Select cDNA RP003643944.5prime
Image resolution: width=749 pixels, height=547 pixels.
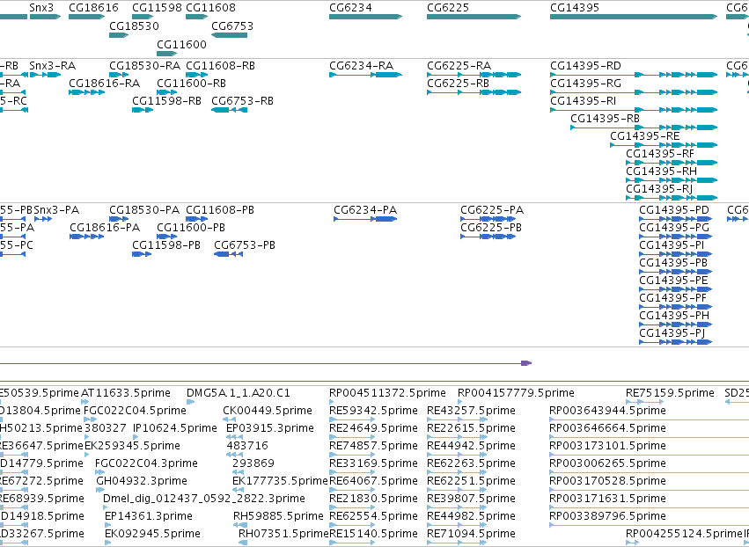pos(607,411)
